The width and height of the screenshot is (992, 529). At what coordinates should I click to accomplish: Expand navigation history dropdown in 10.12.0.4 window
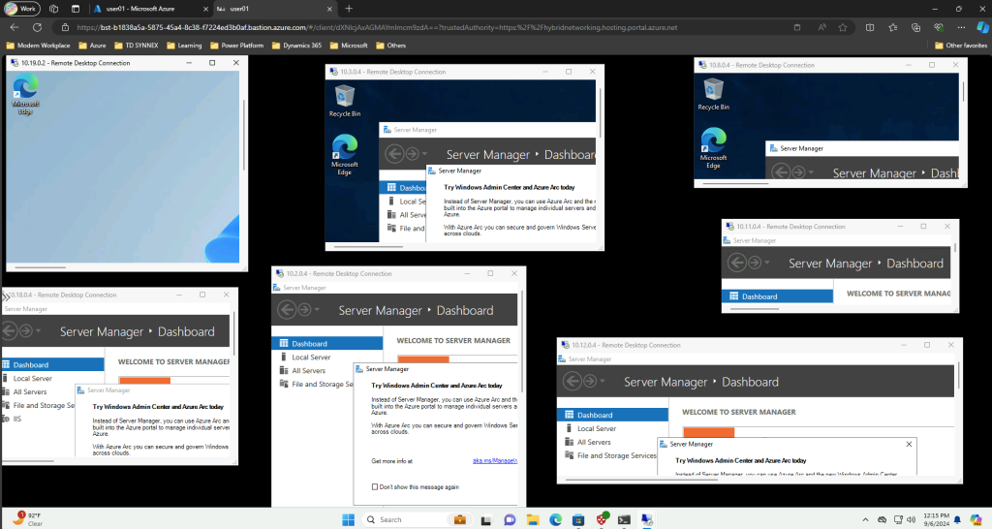click(x=603, y=382)
